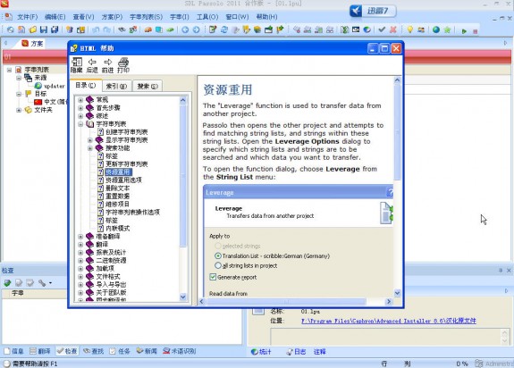Select the all string lists in project radio
Screen dimensions: 514x368
(x=217, y=265)
